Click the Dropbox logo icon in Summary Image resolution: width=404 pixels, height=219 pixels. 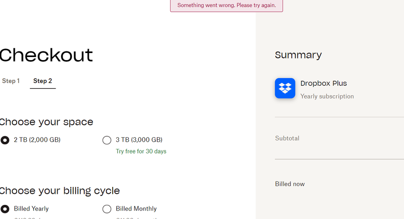coord(285,88)
